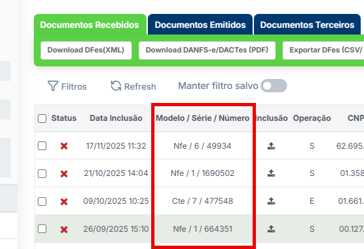Click the red X status for Cte / 7 / 477548

pos(64,202)
